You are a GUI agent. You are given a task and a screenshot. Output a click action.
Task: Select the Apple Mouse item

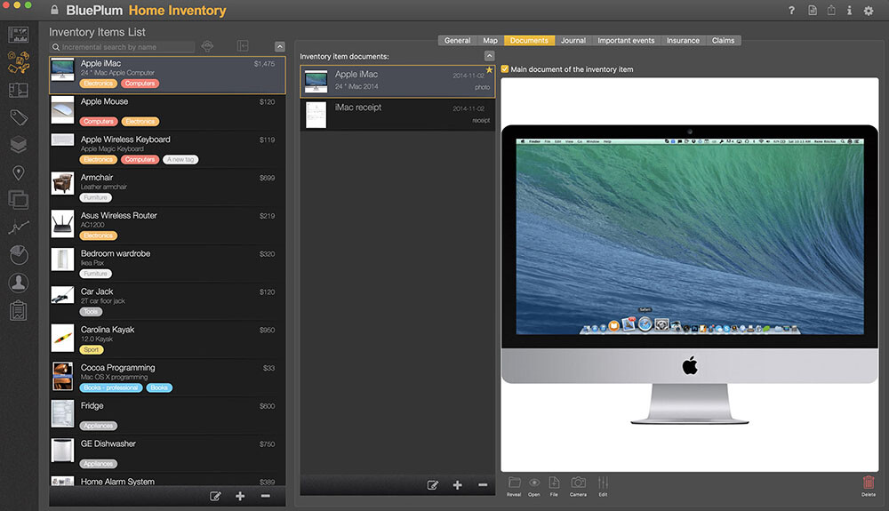[x=167, y=111]
